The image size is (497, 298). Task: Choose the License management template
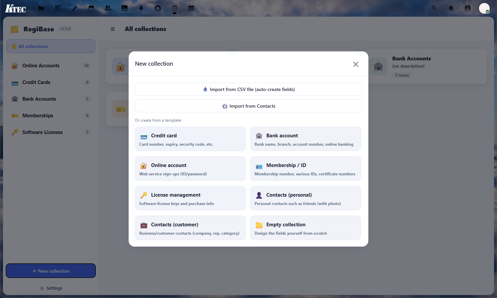tap(190, 198)
